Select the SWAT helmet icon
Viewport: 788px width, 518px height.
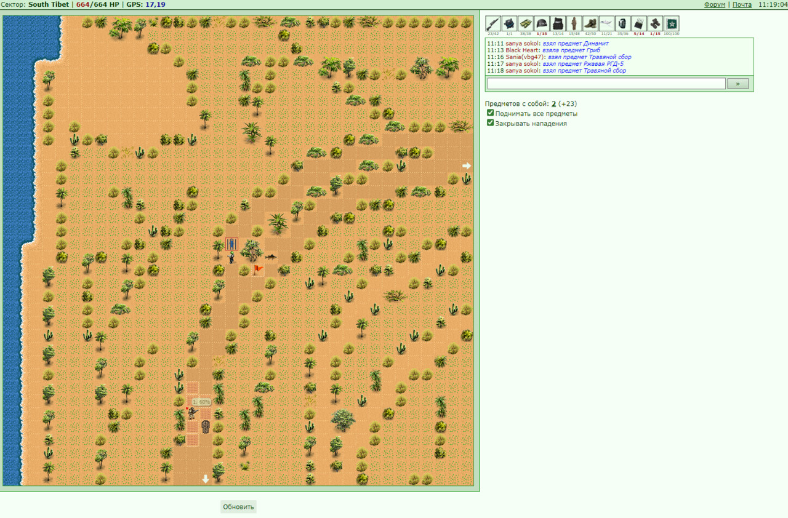coord(542,23)
